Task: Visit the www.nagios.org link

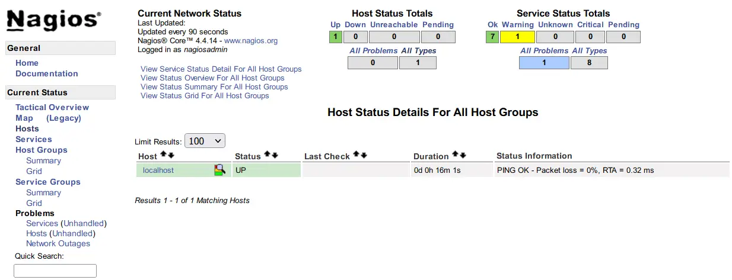Action: pos(251,41)
